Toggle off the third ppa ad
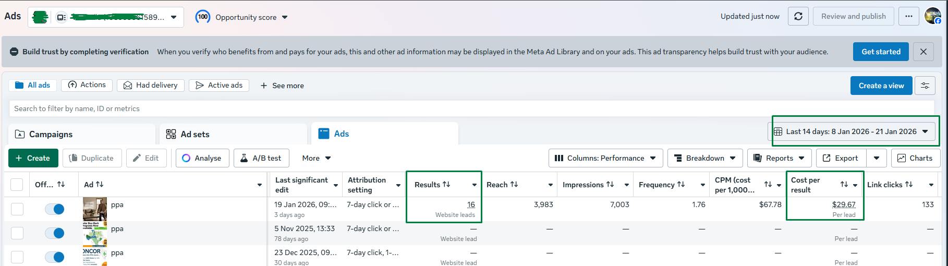The height and width of the screenshot is (266, 948). coord(54,257)
